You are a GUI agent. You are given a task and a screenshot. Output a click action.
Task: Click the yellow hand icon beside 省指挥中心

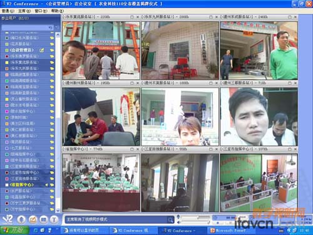[52, 185]
